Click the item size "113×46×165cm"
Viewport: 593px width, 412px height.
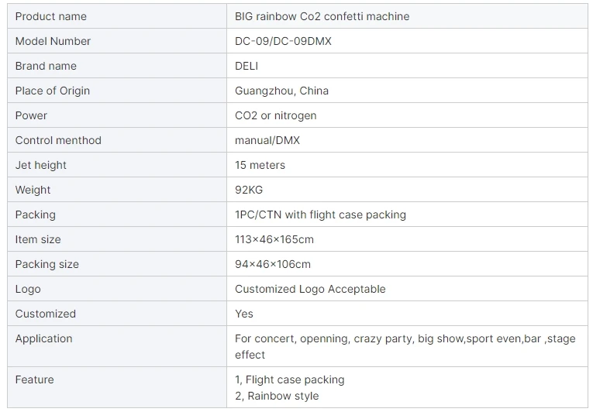(274, 239)
